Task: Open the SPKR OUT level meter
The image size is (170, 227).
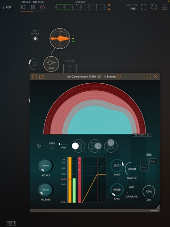Action: [x=81, y=7]
